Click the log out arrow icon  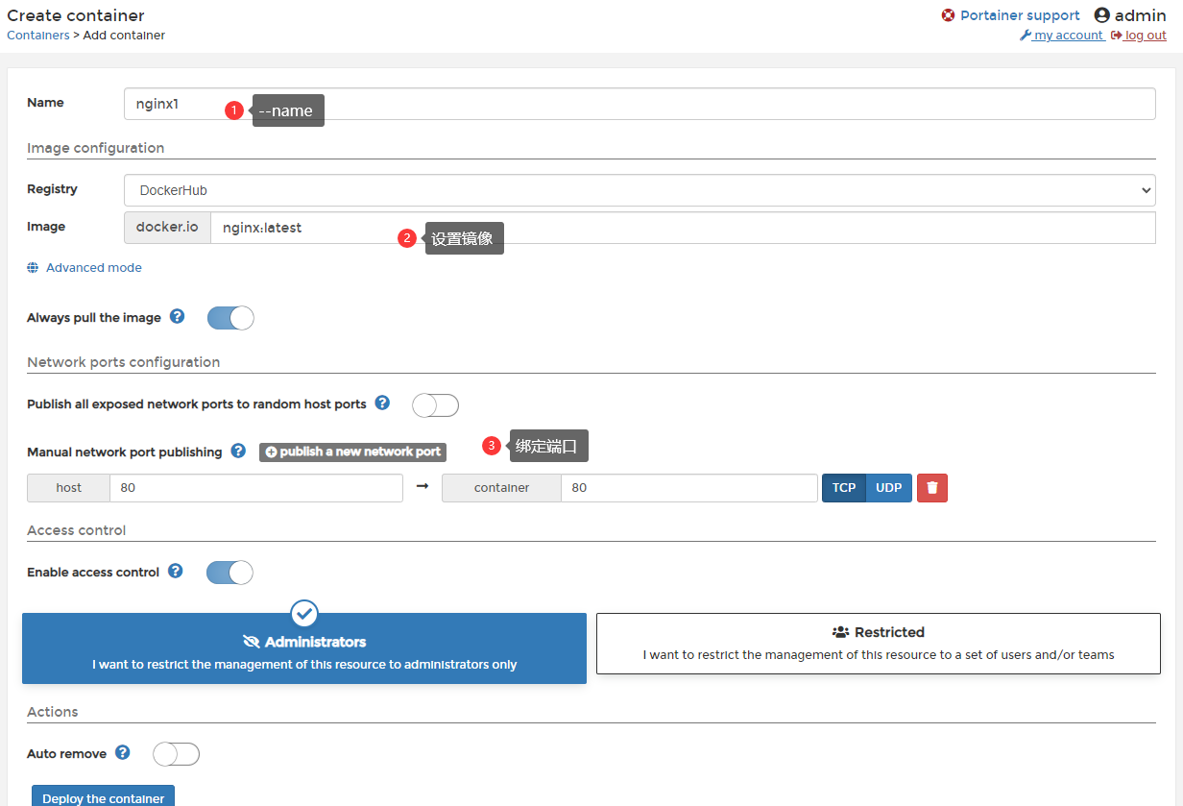[x=1116, y=36]
